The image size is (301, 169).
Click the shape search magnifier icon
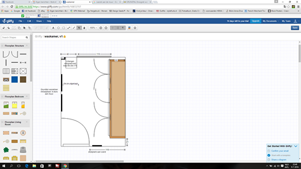pyautogui.click(x=27, y=38)
